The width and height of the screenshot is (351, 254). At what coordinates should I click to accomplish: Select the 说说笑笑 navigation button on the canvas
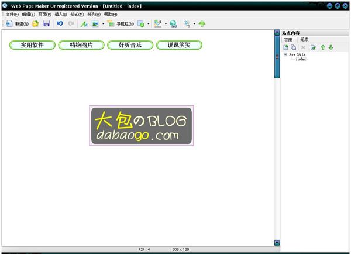pos(179,45)
